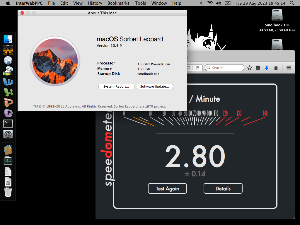Launch Terminal from the dock
The height and width of the screenshot is (225, 300).
[x=8, y=124]
